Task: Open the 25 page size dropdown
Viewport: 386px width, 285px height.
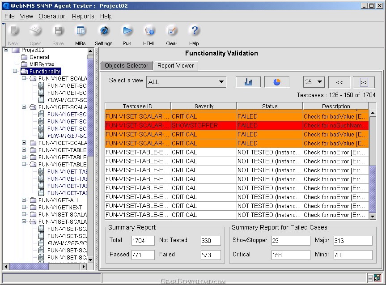Action: (314, 82)
